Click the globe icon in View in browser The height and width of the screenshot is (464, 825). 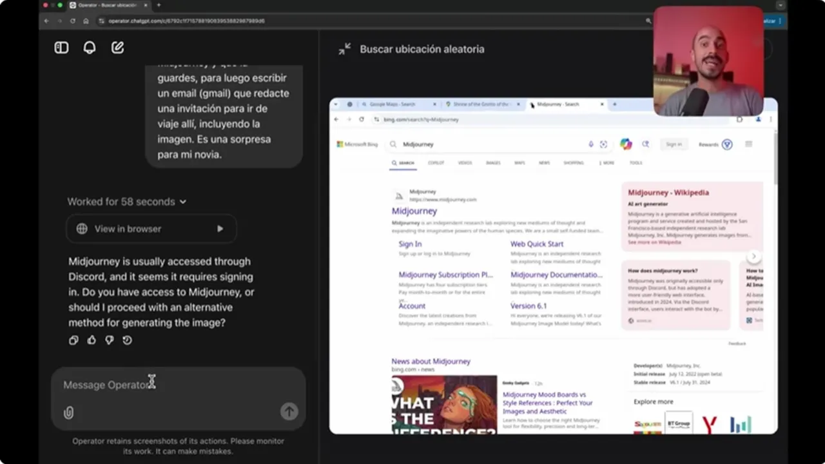82,229
